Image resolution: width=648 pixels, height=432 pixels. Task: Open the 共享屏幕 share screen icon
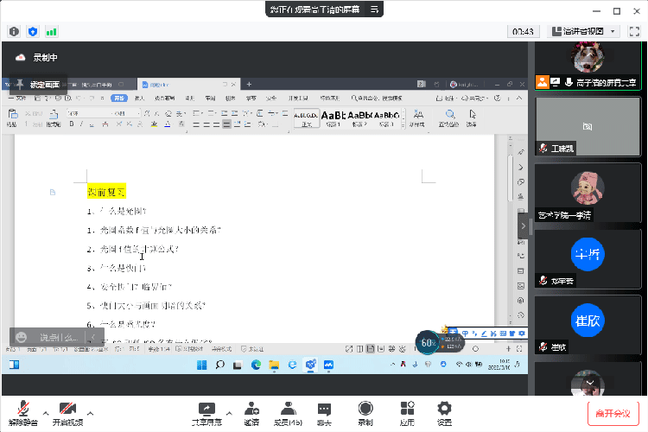tap(206, 409)
